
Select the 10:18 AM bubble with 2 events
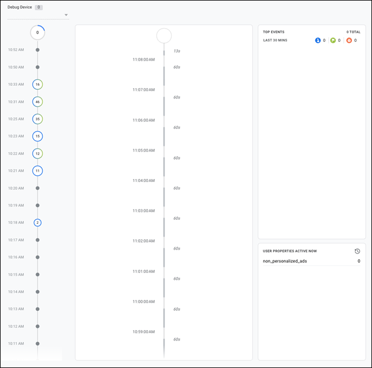coord(37,223)
